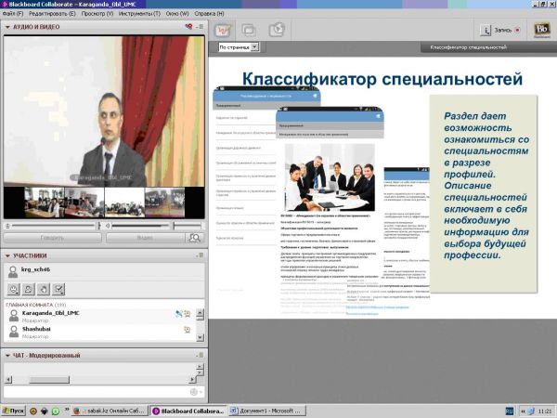Collapse the Аудио и Видео panel
The width and height of the screenshot is (557, 418).
[x=7, y=28]
